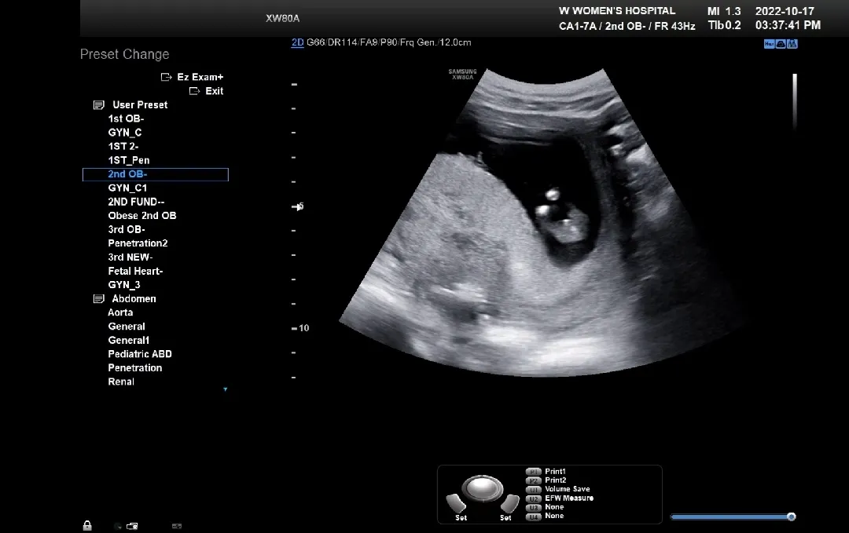
Task: Select the 3rd NEW- preset
Action: tap(130, 257)
